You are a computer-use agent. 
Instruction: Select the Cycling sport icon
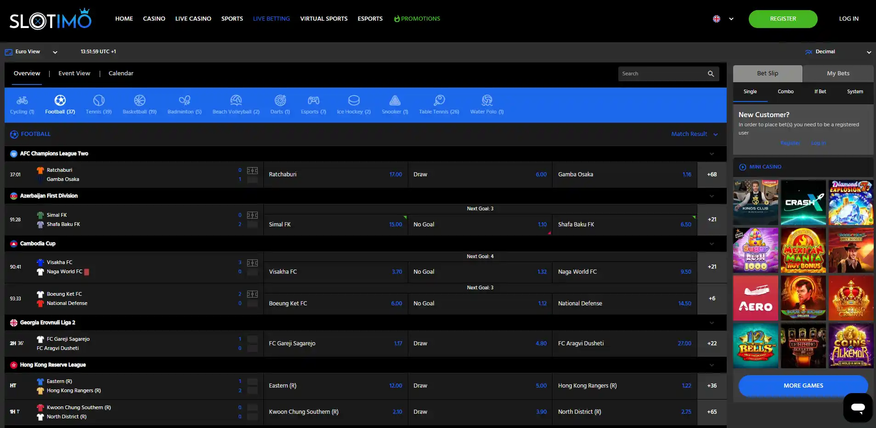click(x=22, y=100)
